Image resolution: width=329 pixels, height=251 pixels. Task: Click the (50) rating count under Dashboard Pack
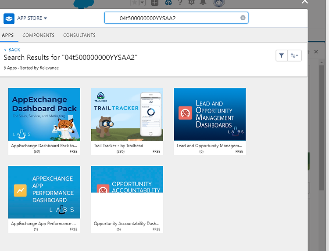37,151
